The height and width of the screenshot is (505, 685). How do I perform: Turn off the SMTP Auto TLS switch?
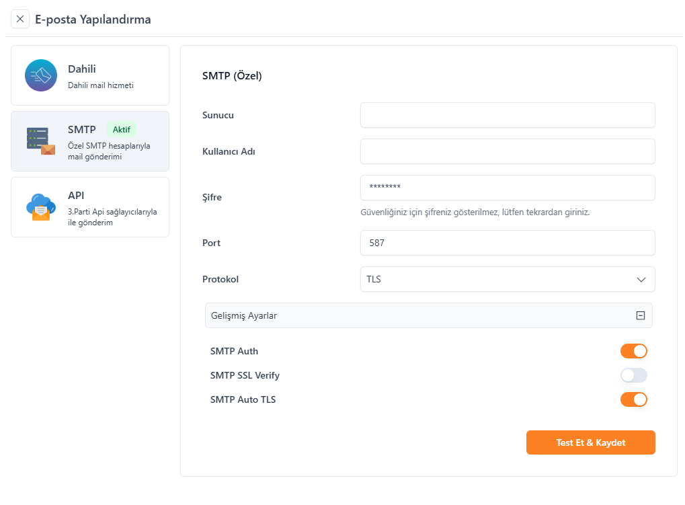[633, 399]
